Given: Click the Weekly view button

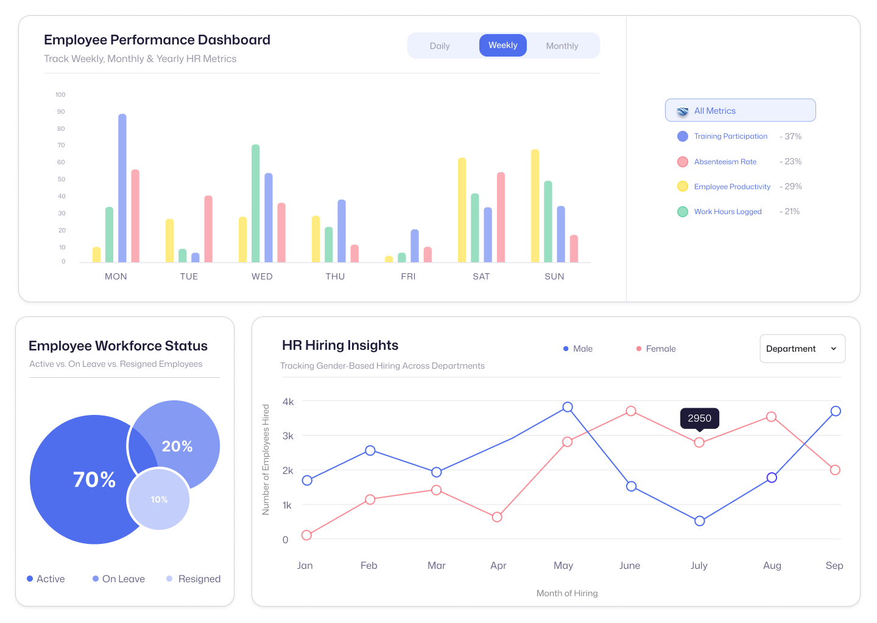Looking at the screenshot, I should pyautogui.click(x=503, y=45).
